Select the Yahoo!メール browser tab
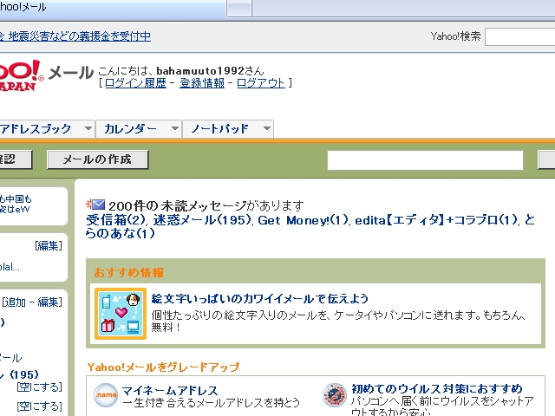This screenshot has height=416, width=555. [x=113, y=8]
